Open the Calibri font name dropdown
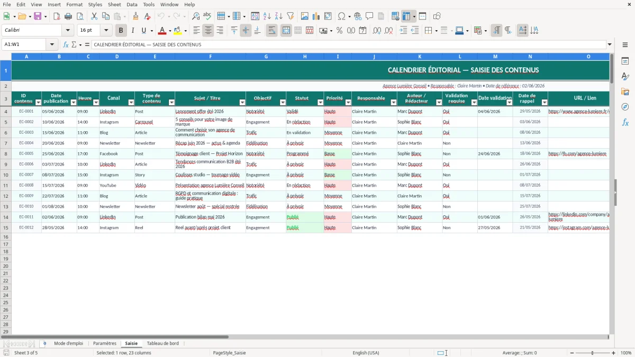This screenshot has height=357, width=635. click(68, 31)
